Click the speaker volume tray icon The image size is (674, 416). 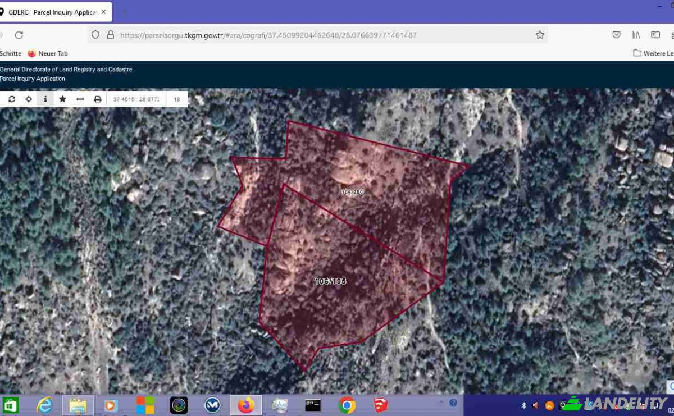tap(535, 405)
